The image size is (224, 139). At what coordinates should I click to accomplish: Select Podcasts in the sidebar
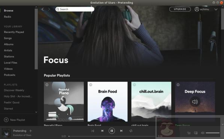point(10,75)
